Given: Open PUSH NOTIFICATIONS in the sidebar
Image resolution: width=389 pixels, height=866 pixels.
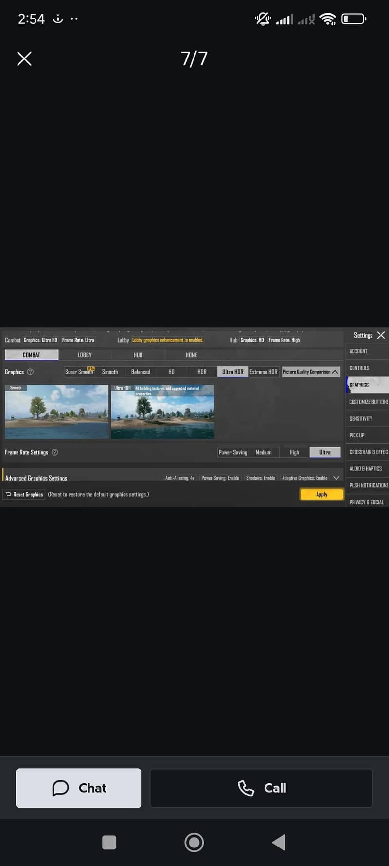Looking at the screenshot, I should pos(367,485).
